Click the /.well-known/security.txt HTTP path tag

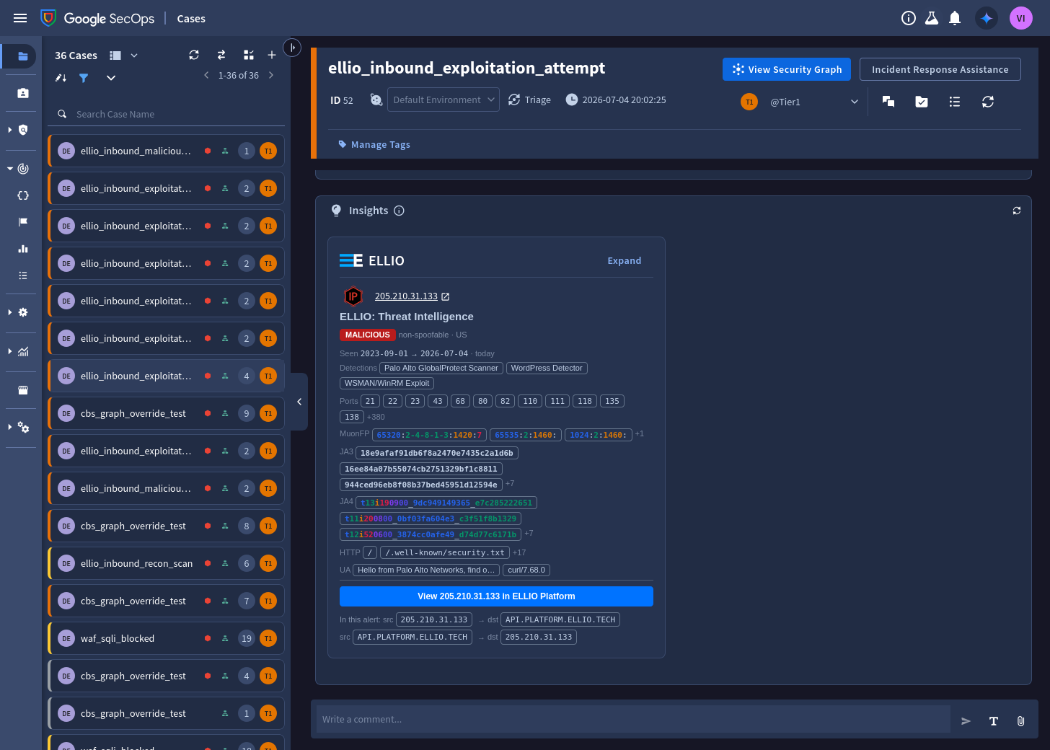coord(445,552)
